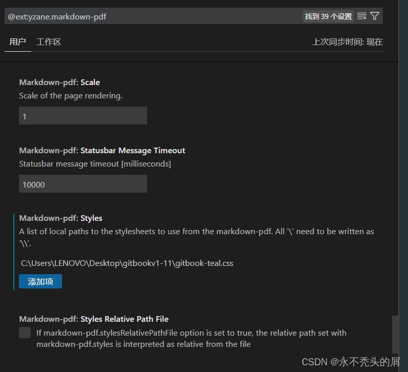The width and height of the screenshot is (408, 372).
Task: Edit the Statusbar Message Timeout field
Action: click(x=83, y=184)
